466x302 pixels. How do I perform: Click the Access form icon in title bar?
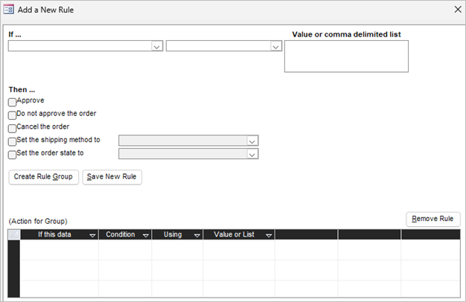pyautogui.click(x=9, y=10)
